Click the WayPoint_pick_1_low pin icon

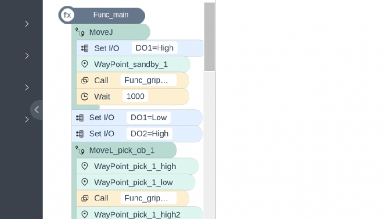click(x=85, y=182)
